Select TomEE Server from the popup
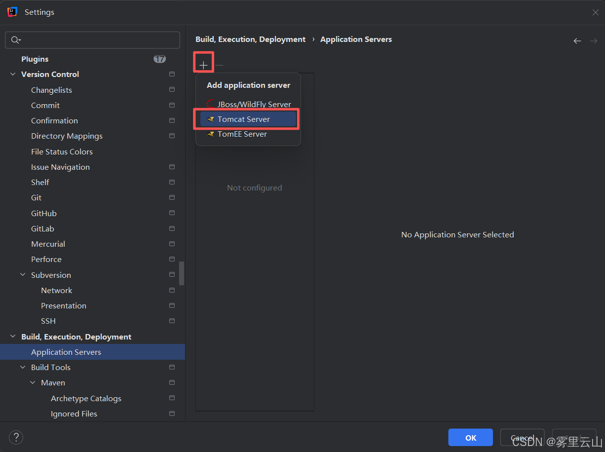 tap(248, 134)
